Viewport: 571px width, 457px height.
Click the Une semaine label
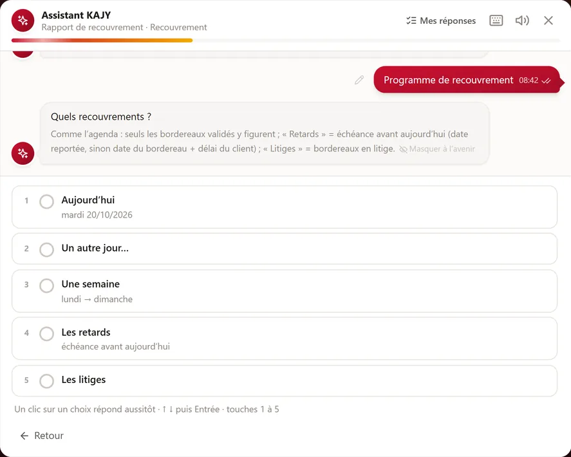pyautogui.click(x=90, y=284)
